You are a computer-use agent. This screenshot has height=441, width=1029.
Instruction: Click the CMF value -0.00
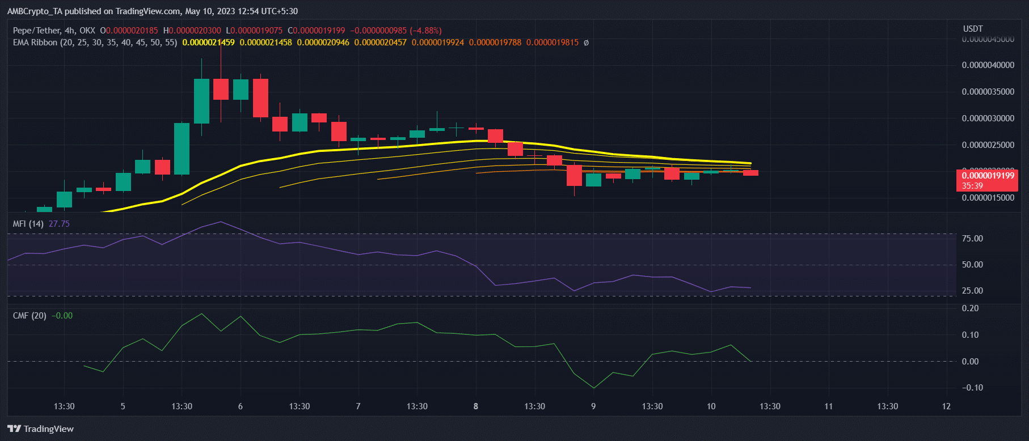[x=62, y=316]
